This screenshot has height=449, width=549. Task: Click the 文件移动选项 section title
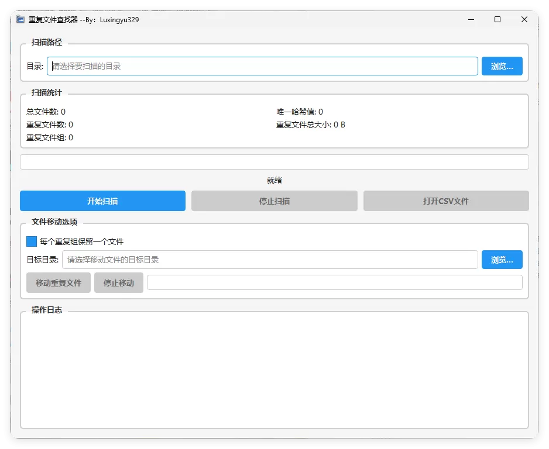54,222
